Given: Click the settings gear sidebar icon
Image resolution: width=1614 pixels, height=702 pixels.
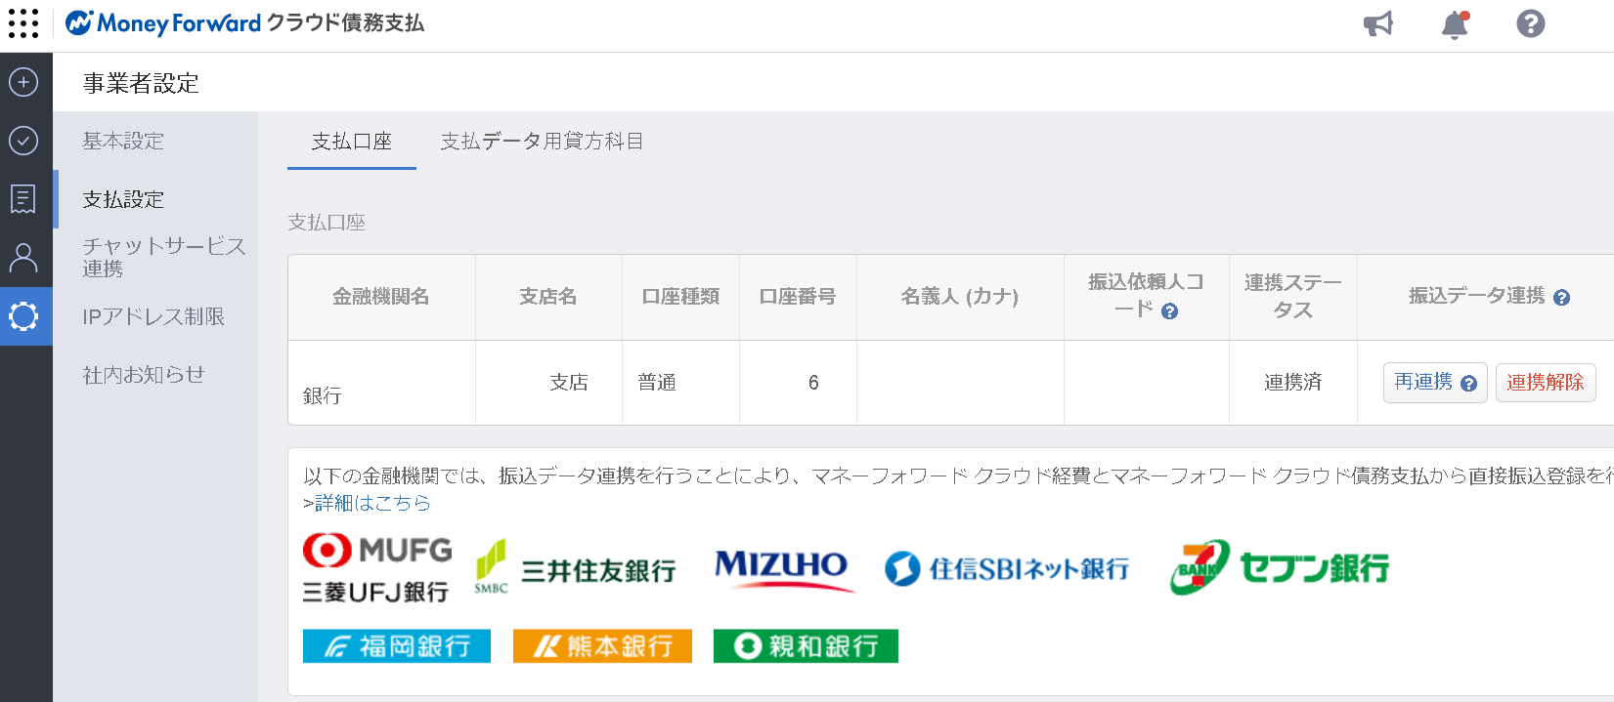Looking at the screenshot, I should [23, 315].
